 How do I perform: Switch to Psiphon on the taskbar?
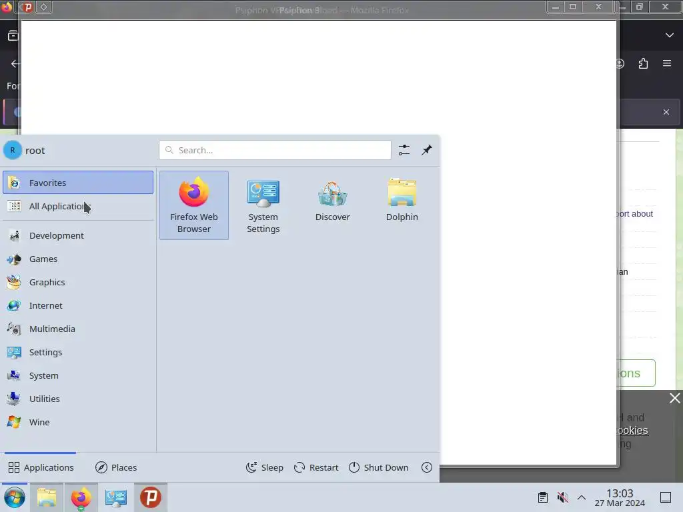[x=151, y=497]
